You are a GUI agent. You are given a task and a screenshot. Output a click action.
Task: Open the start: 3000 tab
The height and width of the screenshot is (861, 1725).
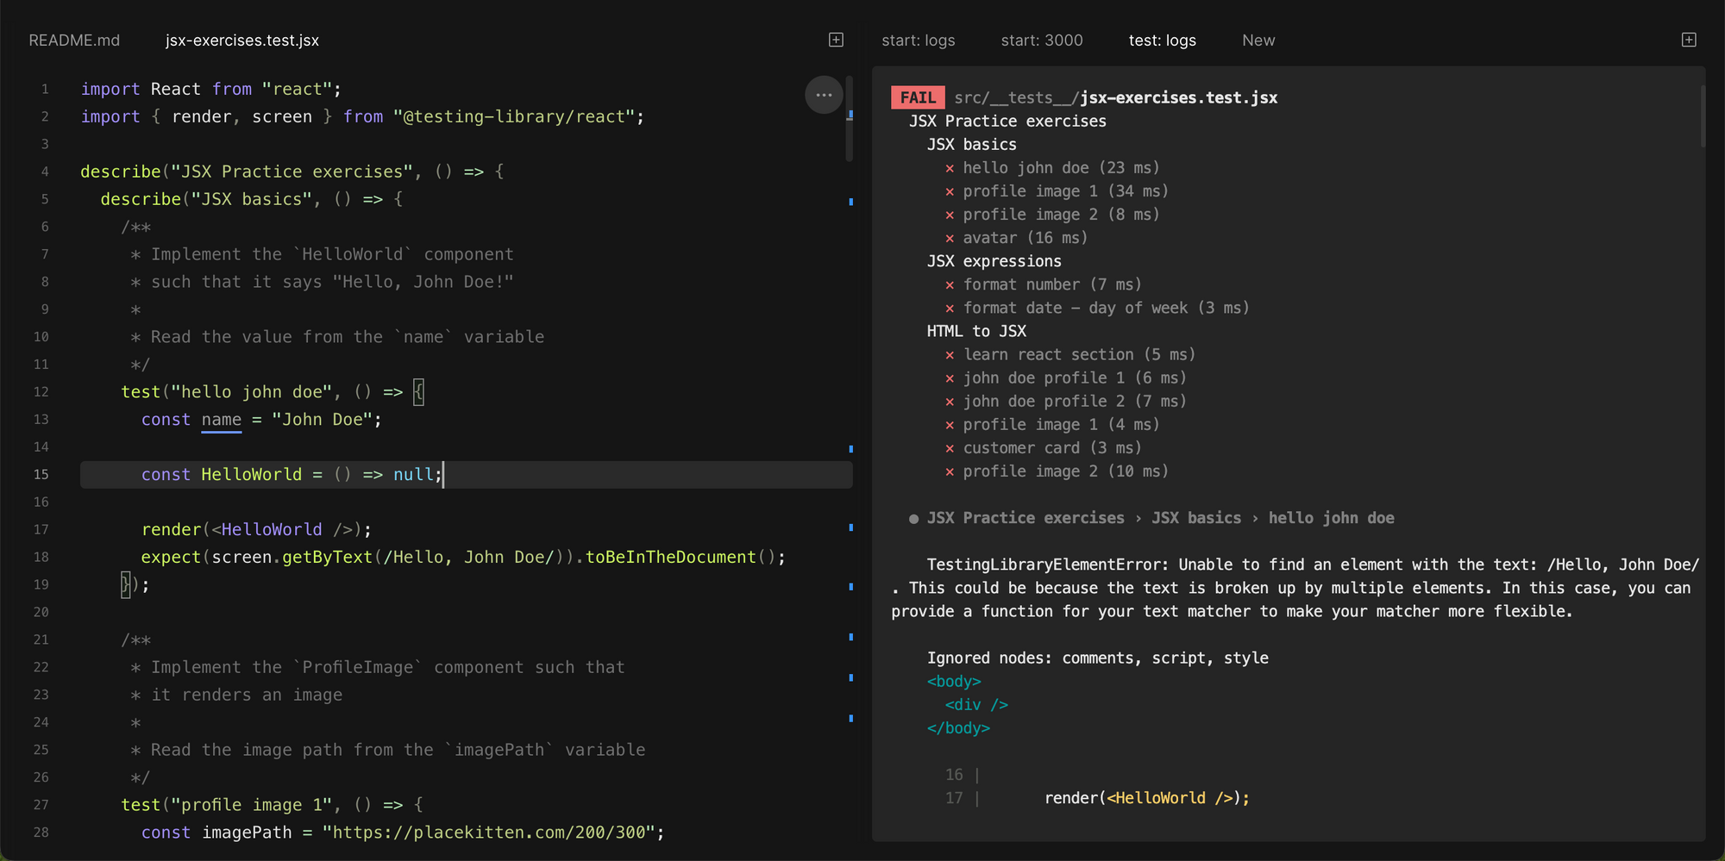[1042, 40]
